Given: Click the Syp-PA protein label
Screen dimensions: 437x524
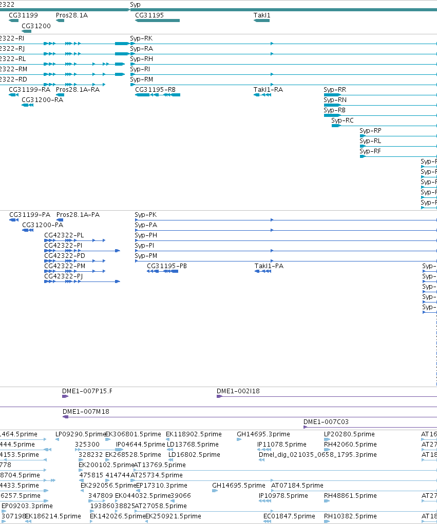Looking at the screenshot, I should pyautogui.click(x=146, y=225).
